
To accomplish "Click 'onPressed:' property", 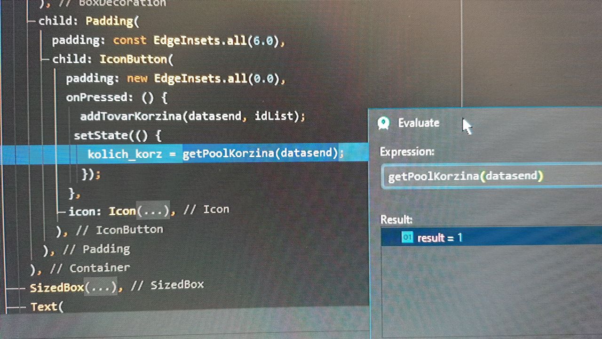I will click(x=100, y=97).
